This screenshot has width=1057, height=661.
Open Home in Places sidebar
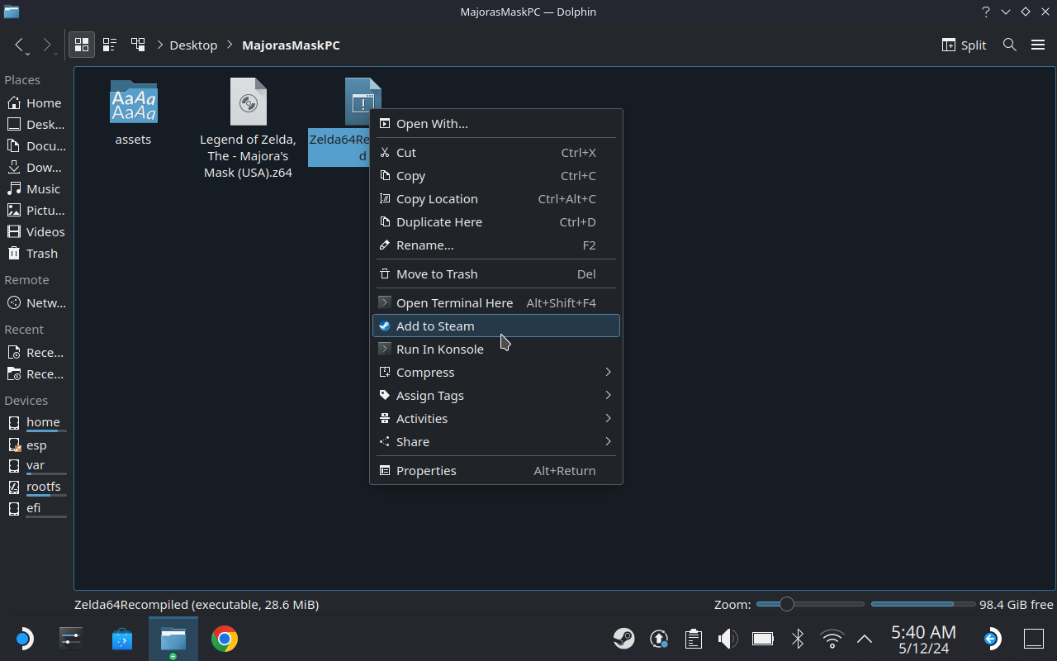point(36,103)
